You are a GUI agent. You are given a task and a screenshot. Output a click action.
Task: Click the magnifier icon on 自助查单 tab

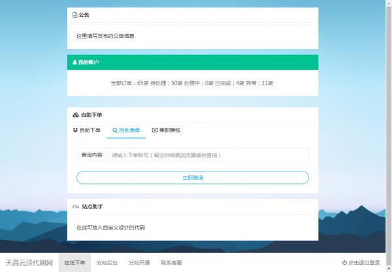tap(115, 130)
